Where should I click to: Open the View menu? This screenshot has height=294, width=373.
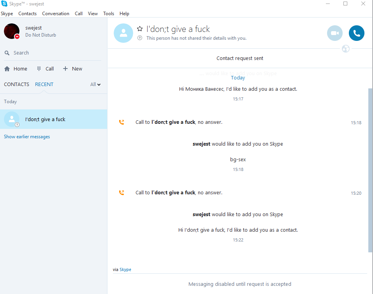pos(93,14)
